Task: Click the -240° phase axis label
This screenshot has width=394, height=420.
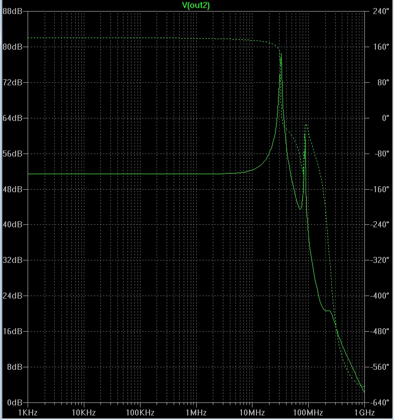Action: pos(379,224)
